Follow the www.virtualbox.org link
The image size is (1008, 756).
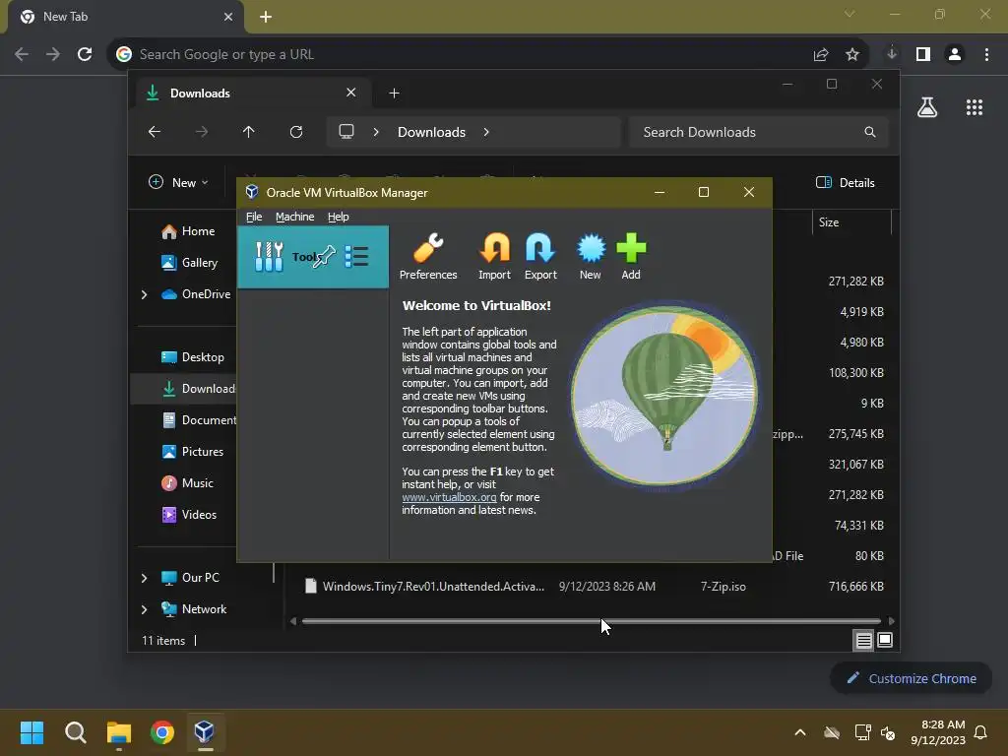[449, 497]
